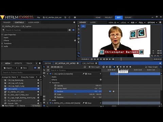Switch Media panel to the blue thumbnail view
This screenshot has height=122, width=163.
pyautogui.click(x=35, y=68)
